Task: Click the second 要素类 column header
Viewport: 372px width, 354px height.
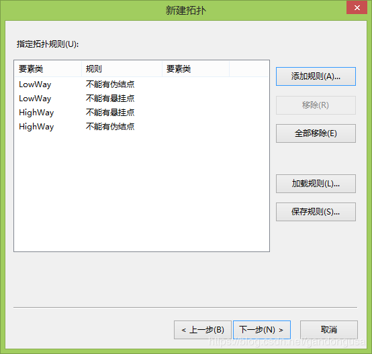Action: [x=195, y=69]
